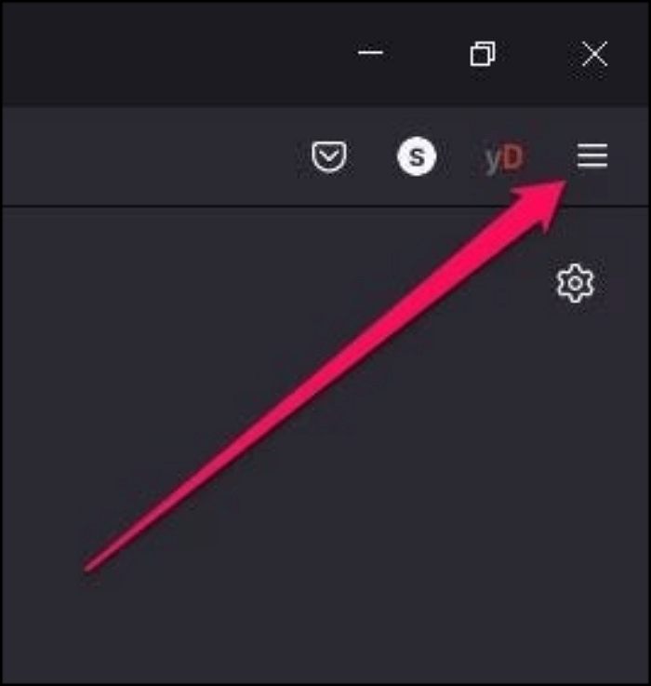
Task: Show the Pocket save panel
Action: tap(329, 156)
